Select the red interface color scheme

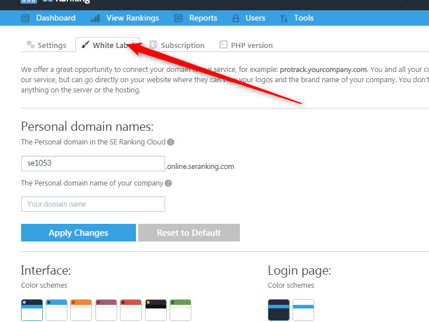[131, 310]
